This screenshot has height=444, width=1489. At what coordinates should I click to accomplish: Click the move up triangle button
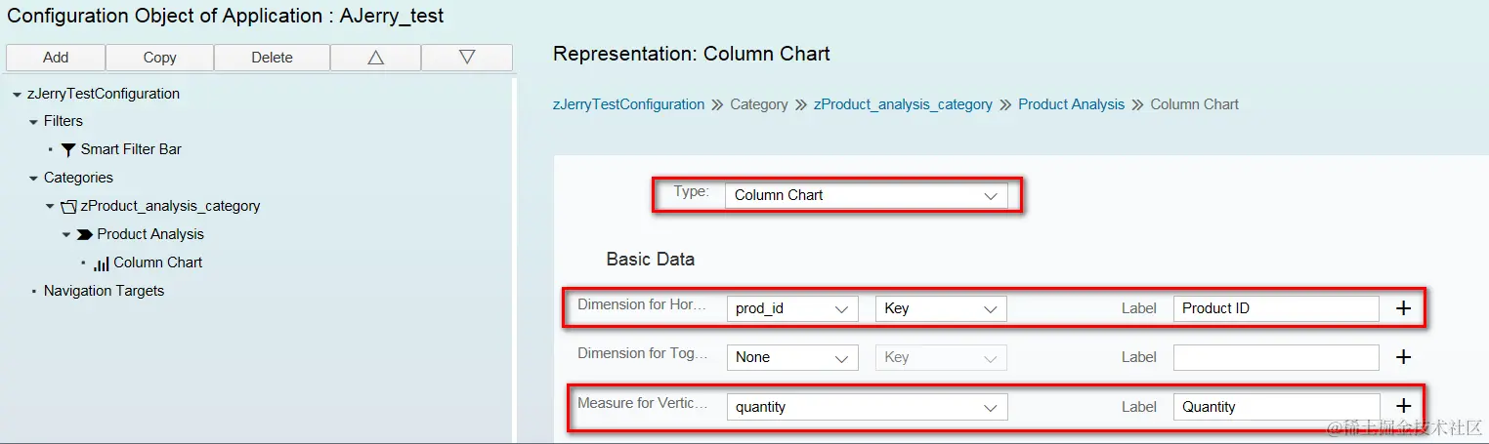coord(375,58)
